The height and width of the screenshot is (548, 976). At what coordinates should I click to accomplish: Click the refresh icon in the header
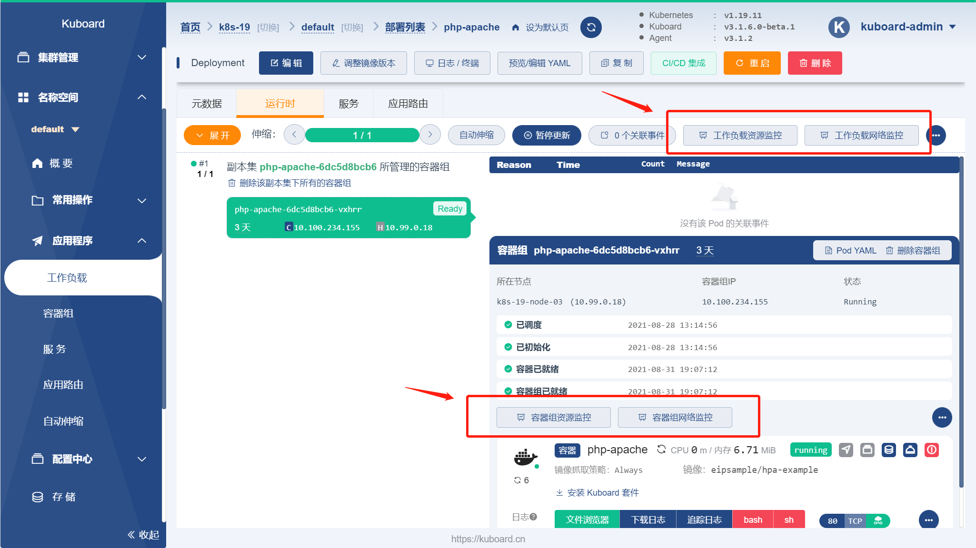tap(591, 27)
